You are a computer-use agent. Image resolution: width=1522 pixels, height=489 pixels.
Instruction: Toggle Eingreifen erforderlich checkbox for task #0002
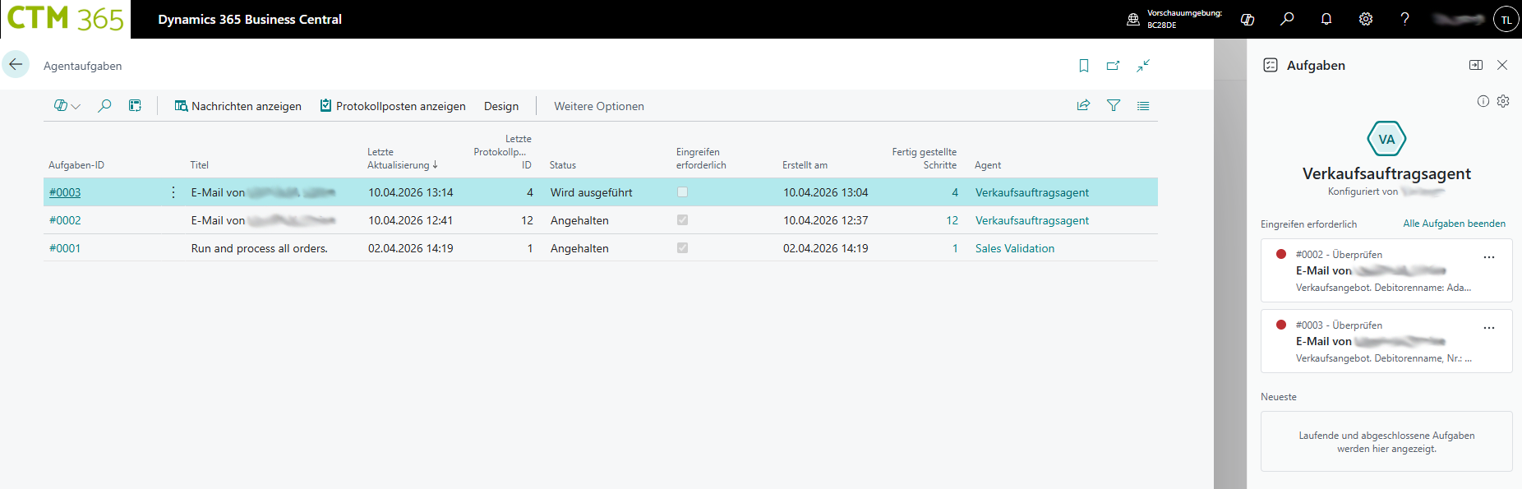pyautogui.click(x=682, y=220)
